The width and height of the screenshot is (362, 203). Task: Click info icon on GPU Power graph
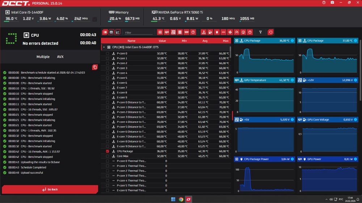point(355,159)
